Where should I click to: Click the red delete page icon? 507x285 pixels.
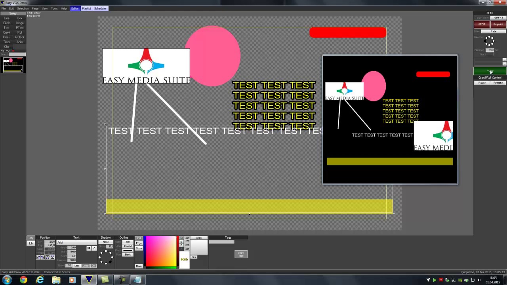coord(13,51)
